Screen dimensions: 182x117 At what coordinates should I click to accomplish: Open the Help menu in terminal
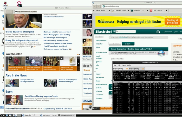[x=129, y=65]
